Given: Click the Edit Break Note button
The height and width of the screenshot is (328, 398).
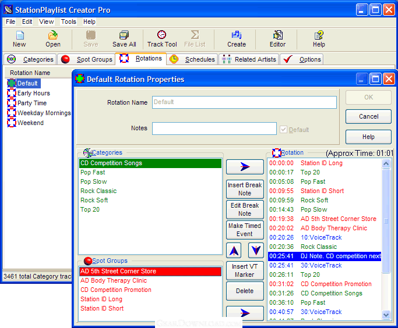Looking at the screenshot, I should click(245, 209).
